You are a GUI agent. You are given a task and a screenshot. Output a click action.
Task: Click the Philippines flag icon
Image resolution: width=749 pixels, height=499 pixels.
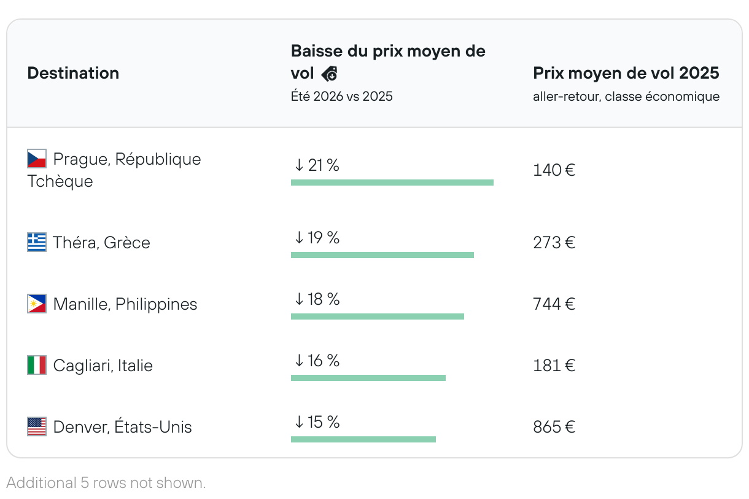(x=37, y=304)
